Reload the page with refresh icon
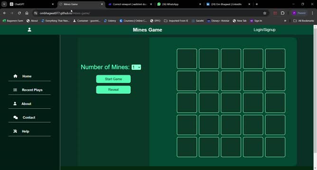Screen dimensions: 317x170 19,13
